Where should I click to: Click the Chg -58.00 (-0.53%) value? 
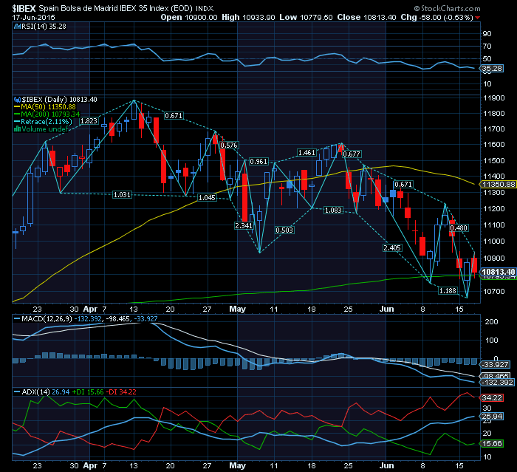point(436,17)
